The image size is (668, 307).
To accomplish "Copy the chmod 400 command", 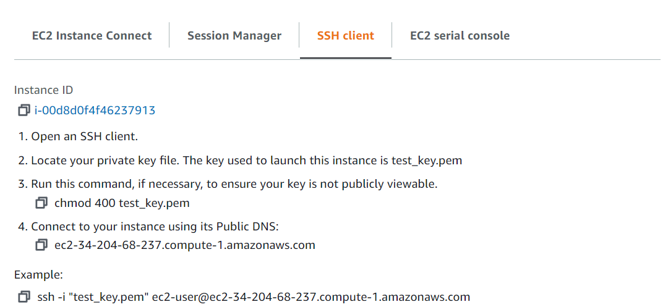I will coord(41,203).
